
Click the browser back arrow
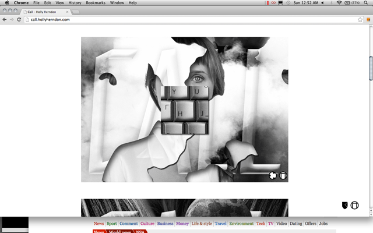tap(5, 19)
